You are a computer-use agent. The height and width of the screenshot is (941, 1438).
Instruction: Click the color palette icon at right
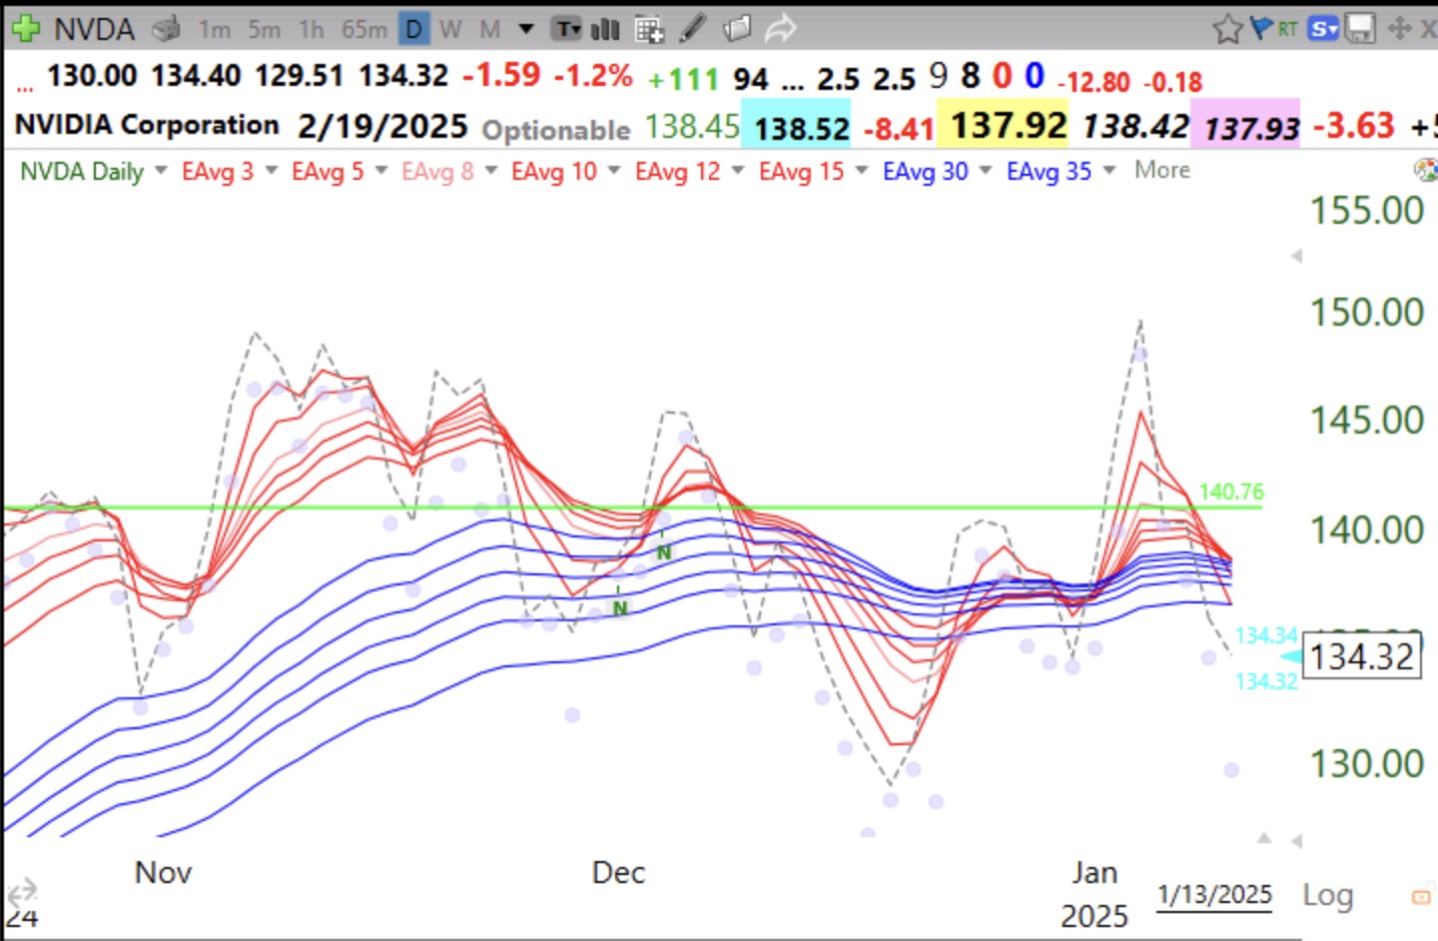click(x=1427, y=170)
